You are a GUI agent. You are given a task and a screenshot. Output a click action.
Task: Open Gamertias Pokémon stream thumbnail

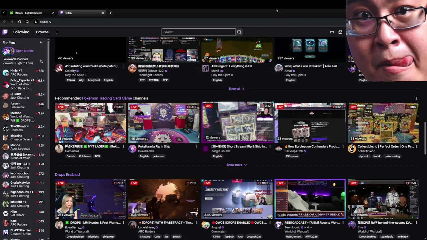pos(90,122)
